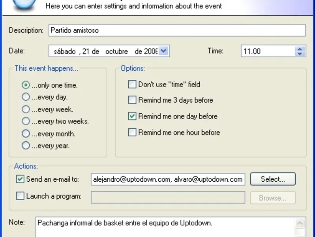Viewport: 315px width, 237px height.
Task: Choose the "every week" recurrence
Action: coord(26,109)
